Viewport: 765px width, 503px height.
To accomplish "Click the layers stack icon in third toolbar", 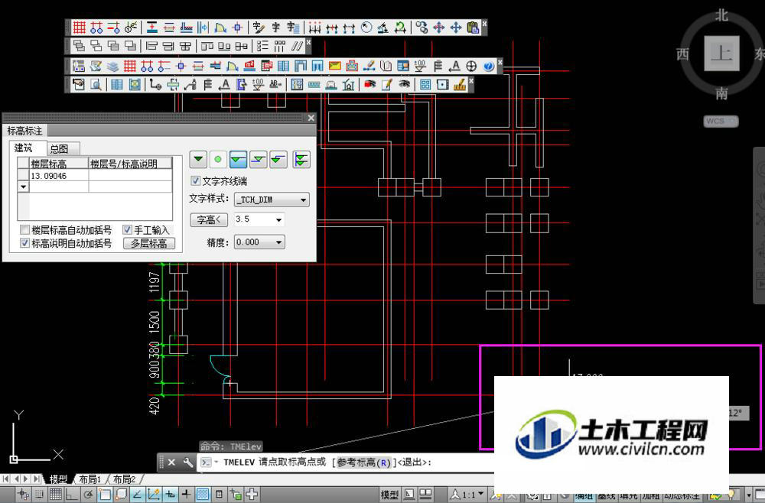I will tap(112, 65).
